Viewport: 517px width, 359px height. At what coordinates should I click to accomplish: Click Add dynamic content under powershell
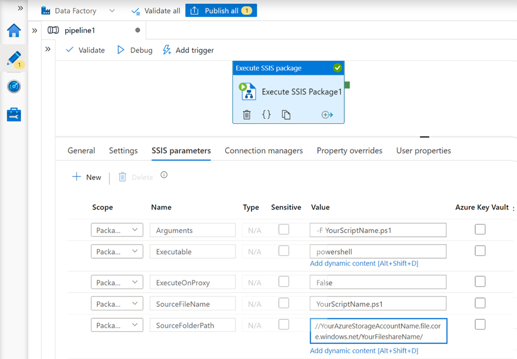coord(364,263)
